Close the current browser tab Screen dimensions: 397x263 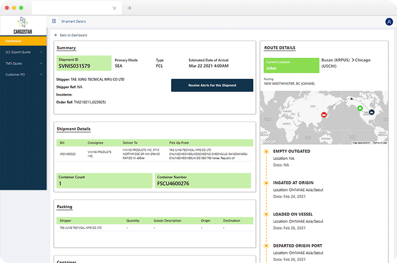[114, 8]
